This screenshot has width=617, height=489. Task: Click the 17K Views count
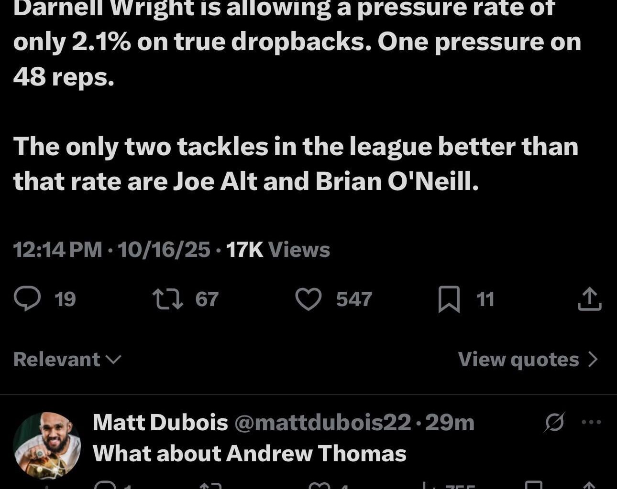[x=278, y=250]
